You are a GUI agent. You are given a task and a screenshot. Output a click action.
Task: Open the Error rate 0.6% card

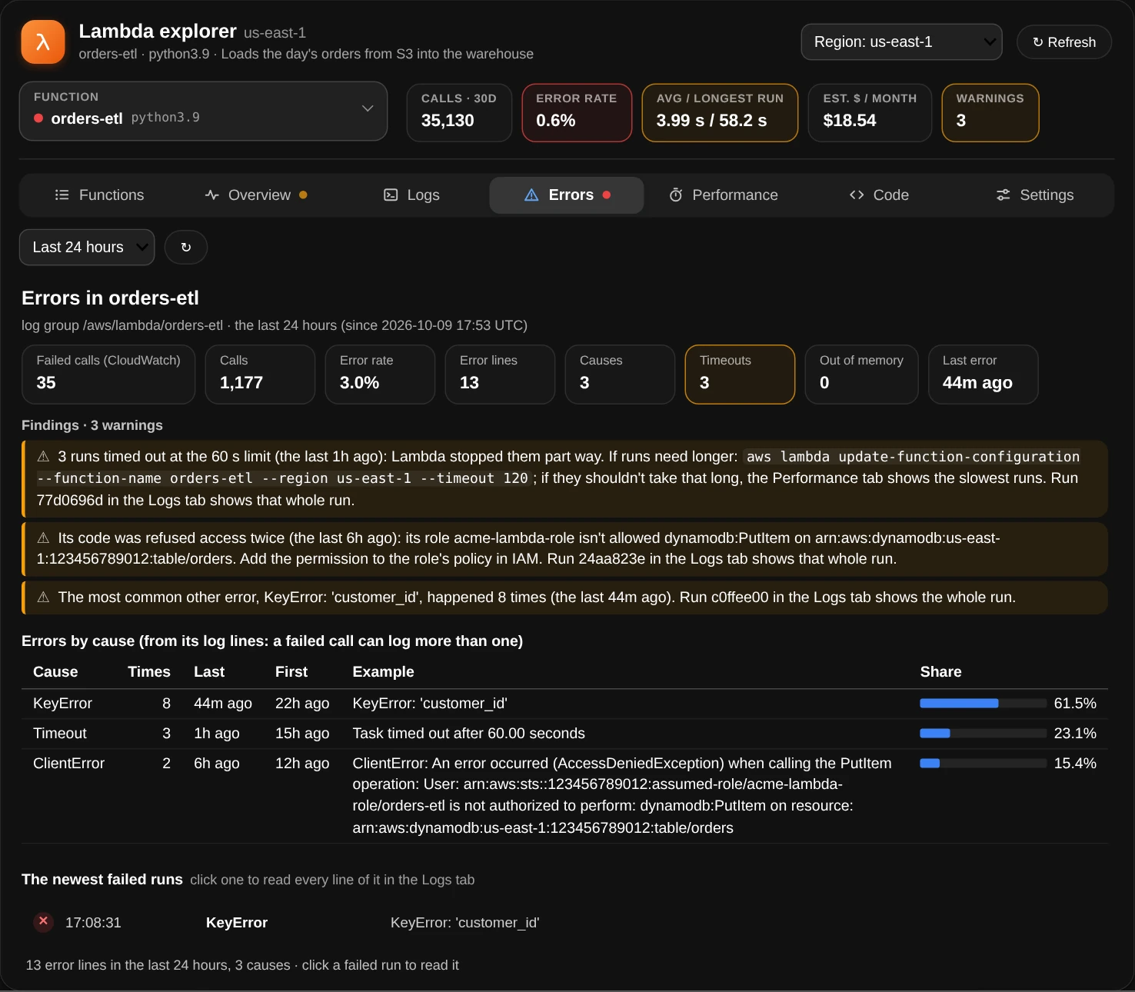(x=577, y=112)
